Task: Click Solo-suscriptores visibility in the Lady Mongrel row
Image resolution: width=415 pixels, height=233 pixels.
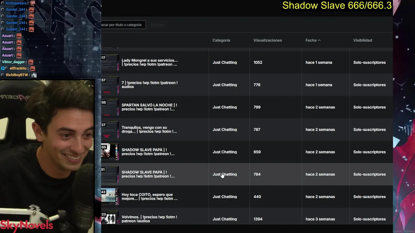Action: tap(369, 62)
